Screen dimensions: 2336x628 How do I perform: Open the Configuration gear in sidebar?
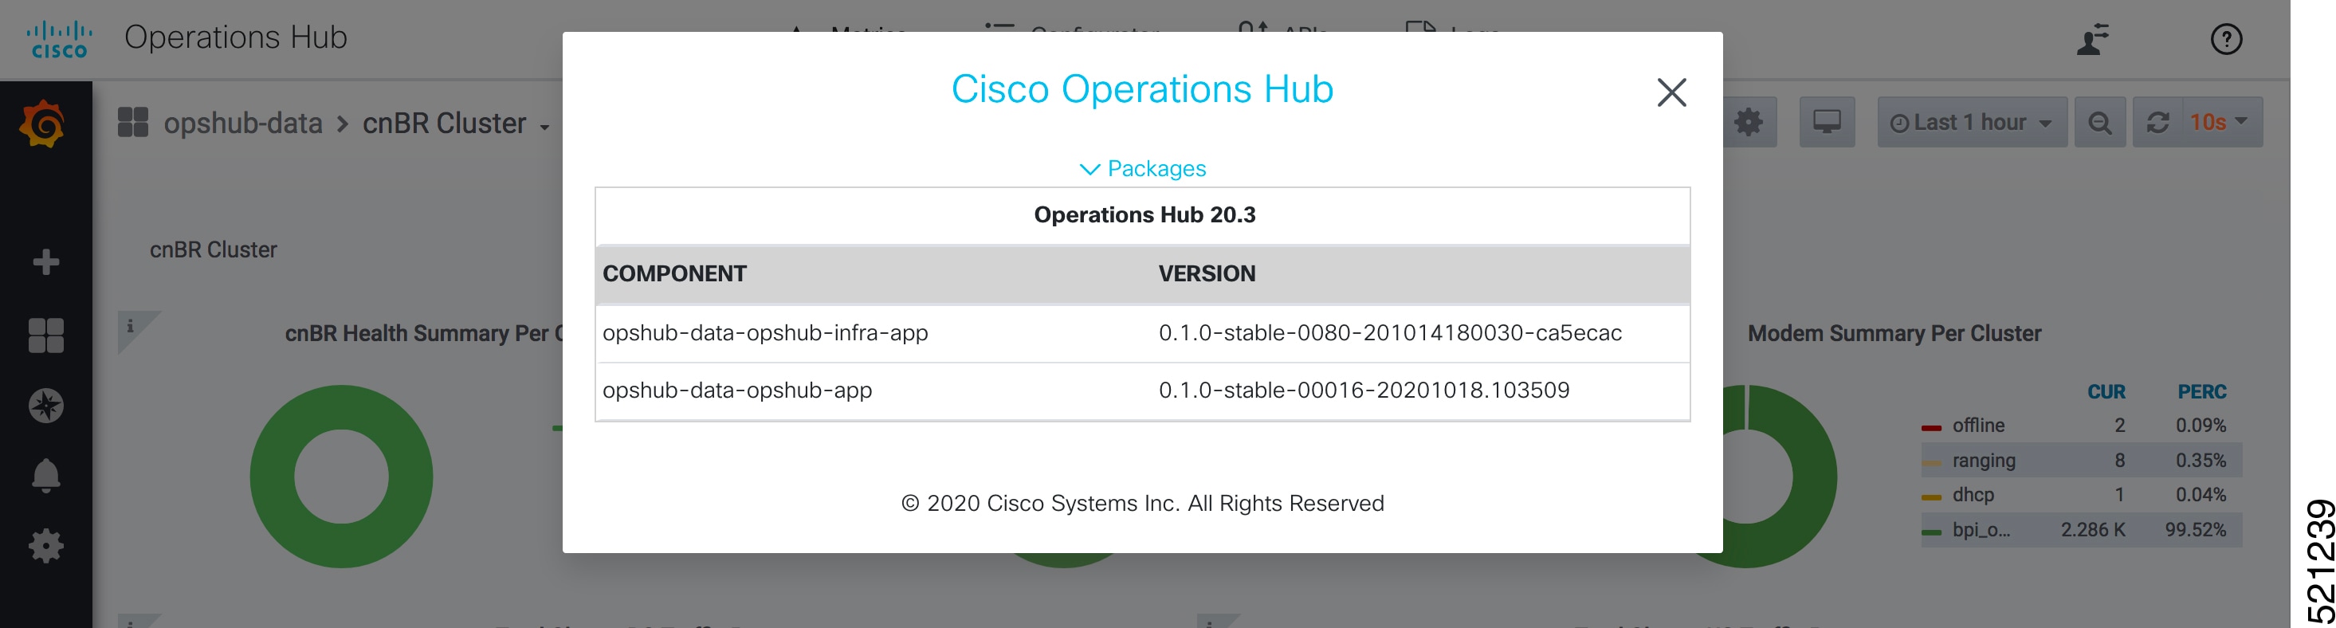tap(45, 546)
